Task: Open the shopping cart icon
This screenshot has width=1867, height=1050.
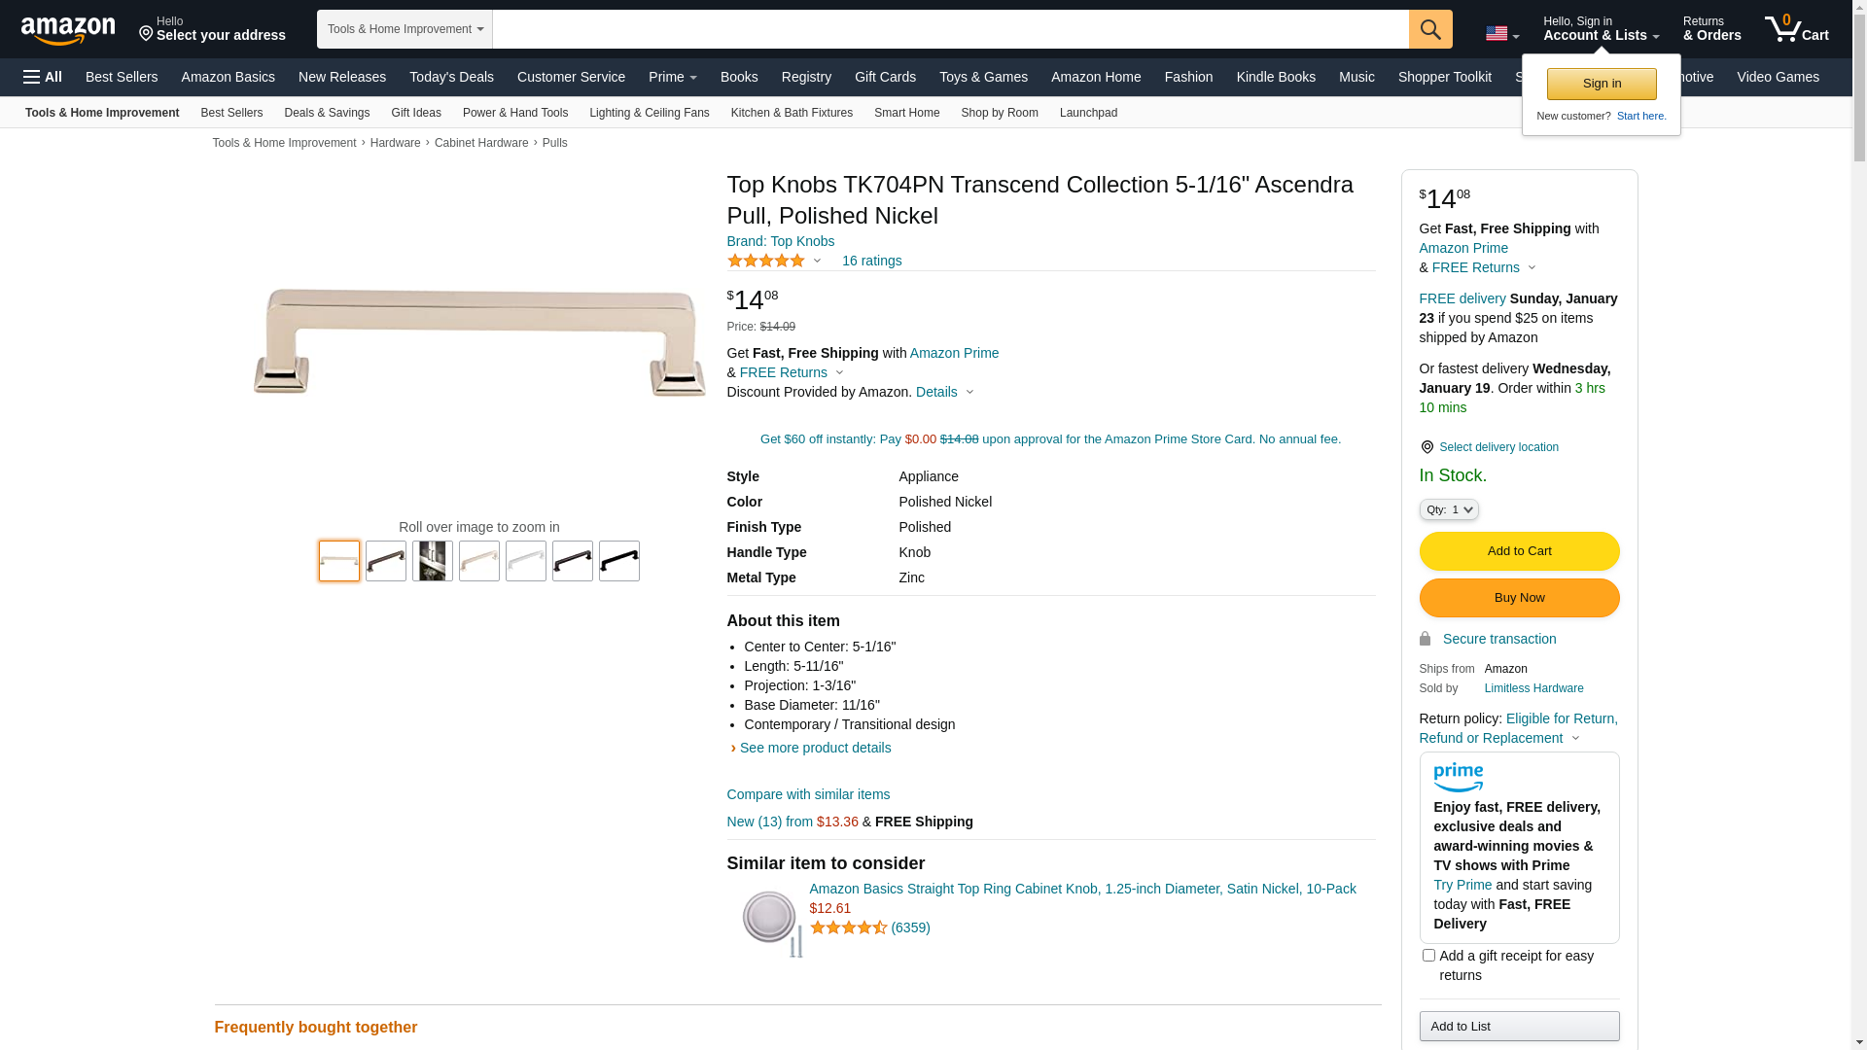Action: pos(1796,29)
